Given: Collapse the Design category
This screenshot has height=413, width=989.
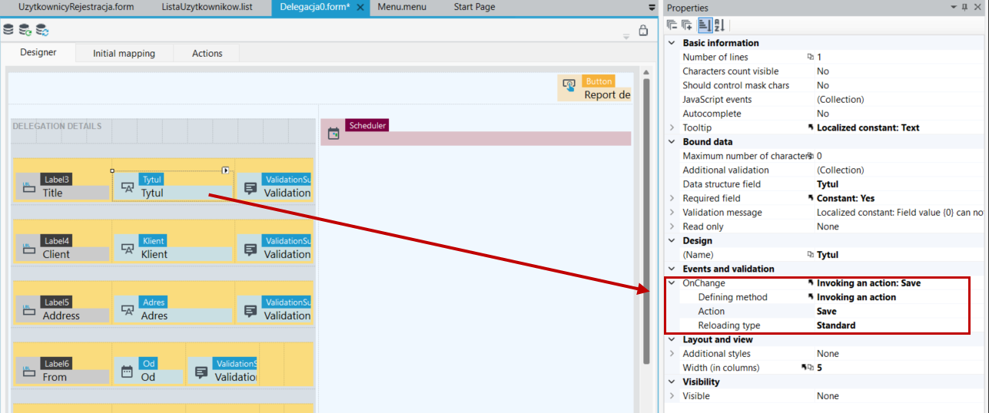Looking at the screenshot, I should [x=672, y=241].
